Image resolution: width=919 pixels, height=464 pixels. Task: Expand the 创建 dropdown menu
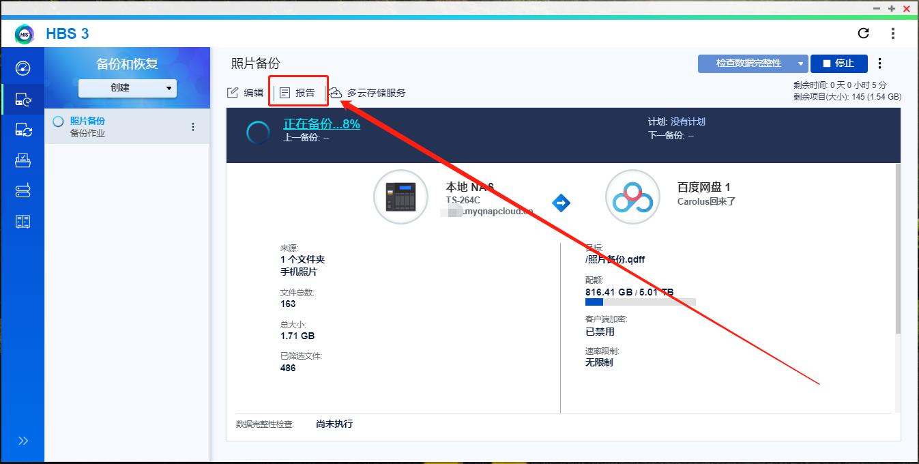point(127,87)
